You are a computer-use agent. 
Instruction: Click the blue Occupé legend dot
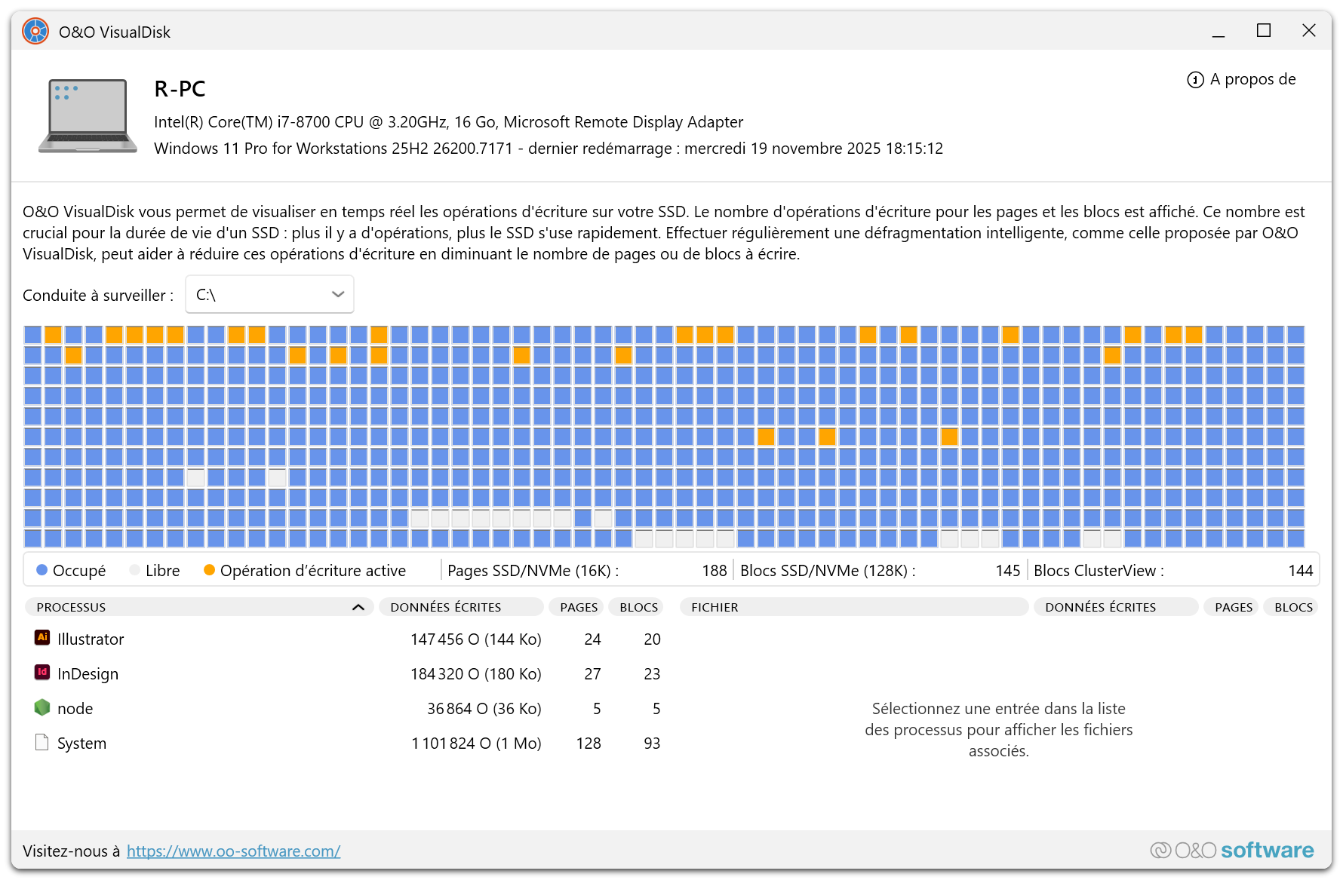tap(42, 571)
